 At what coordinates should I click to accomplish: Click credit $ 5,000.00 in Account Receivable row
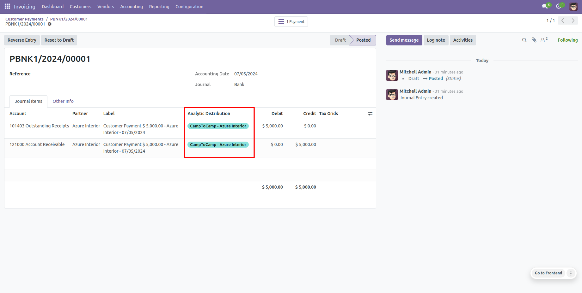click(306, 144)
